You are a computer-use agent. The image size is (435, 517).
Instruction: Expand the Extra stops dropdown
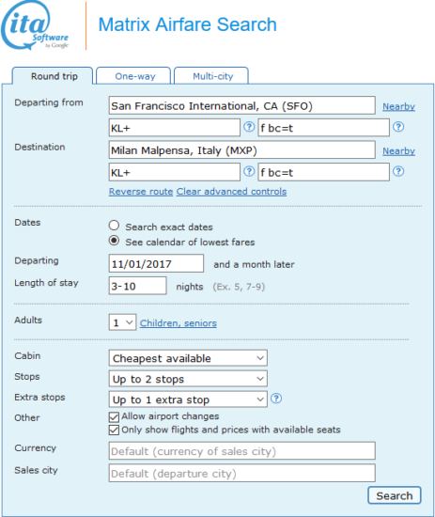[x=188, y=399]
